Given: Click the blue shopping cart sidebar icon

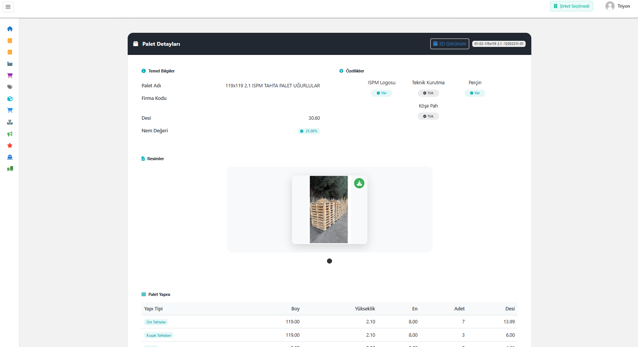Looking at the screenshot, I should pos(10,110).
